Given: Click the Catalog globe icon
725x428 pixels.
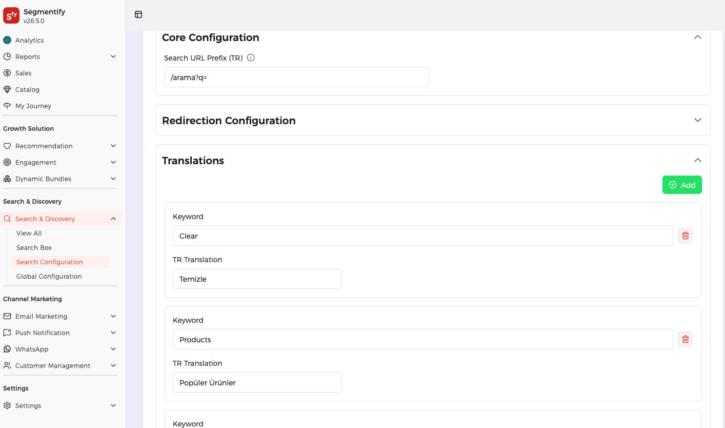Looking at the screenshot, I should [x=7, y=89].
